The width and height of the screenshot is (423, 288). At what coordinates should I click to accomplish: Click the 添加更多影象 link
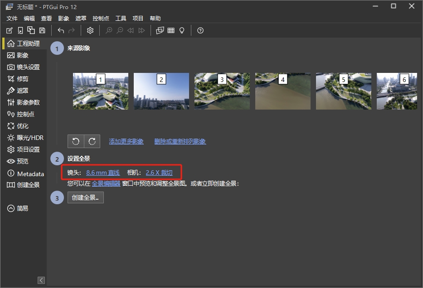click(x=126, y=141)
